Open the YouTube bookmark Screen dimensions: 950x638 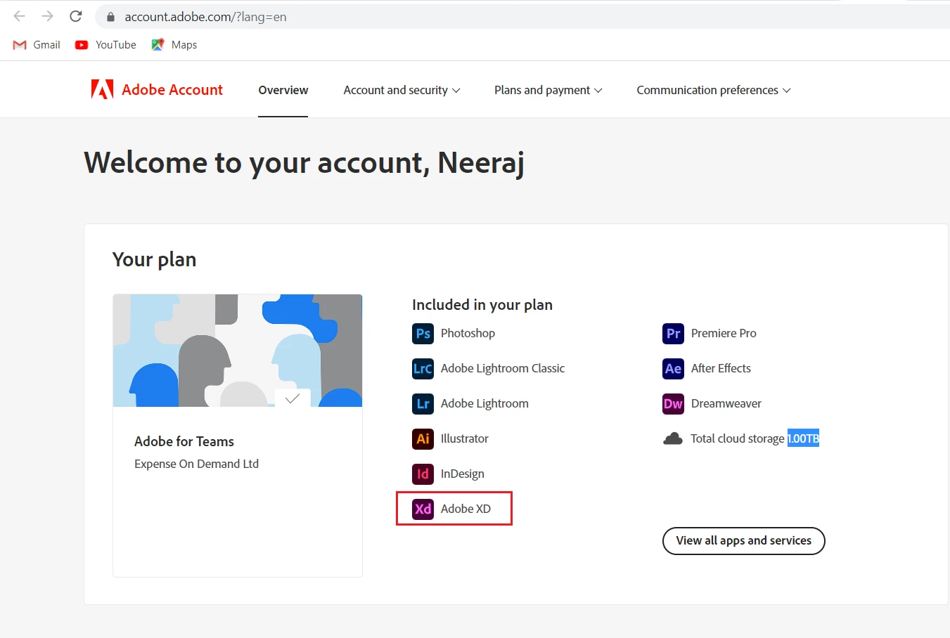(105, 44)
